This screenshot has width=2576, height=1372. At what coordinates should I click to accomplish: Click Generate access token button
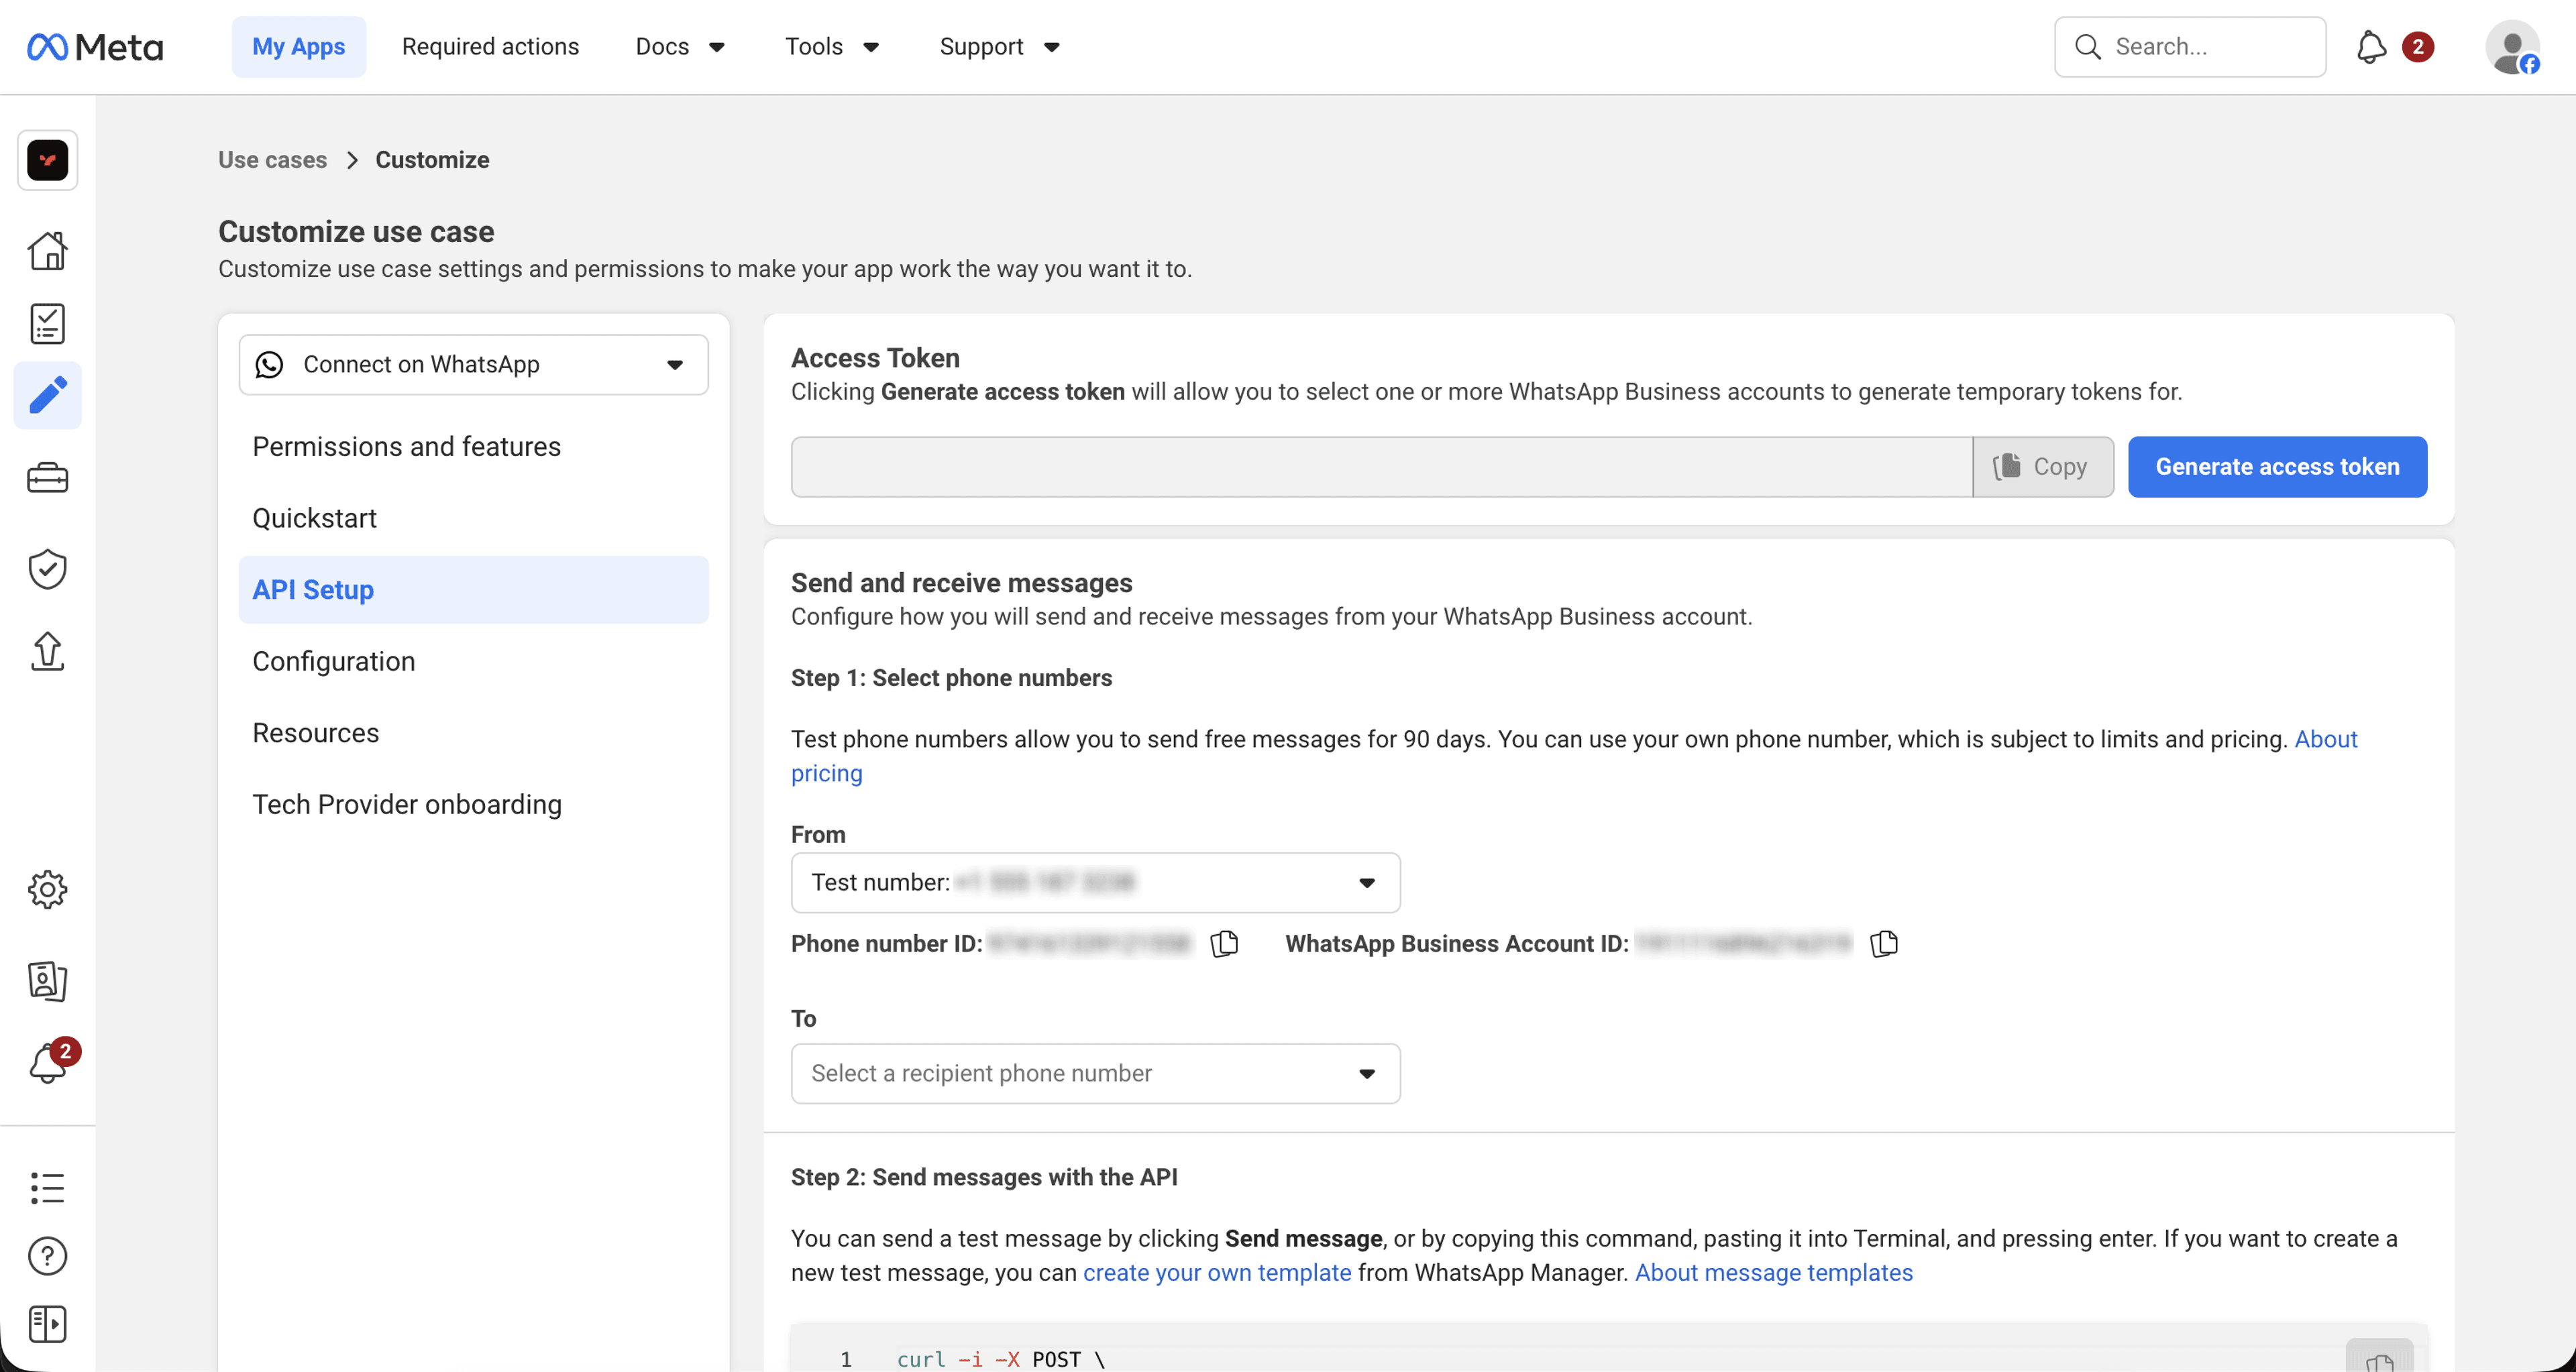[x=2277, y=467]
